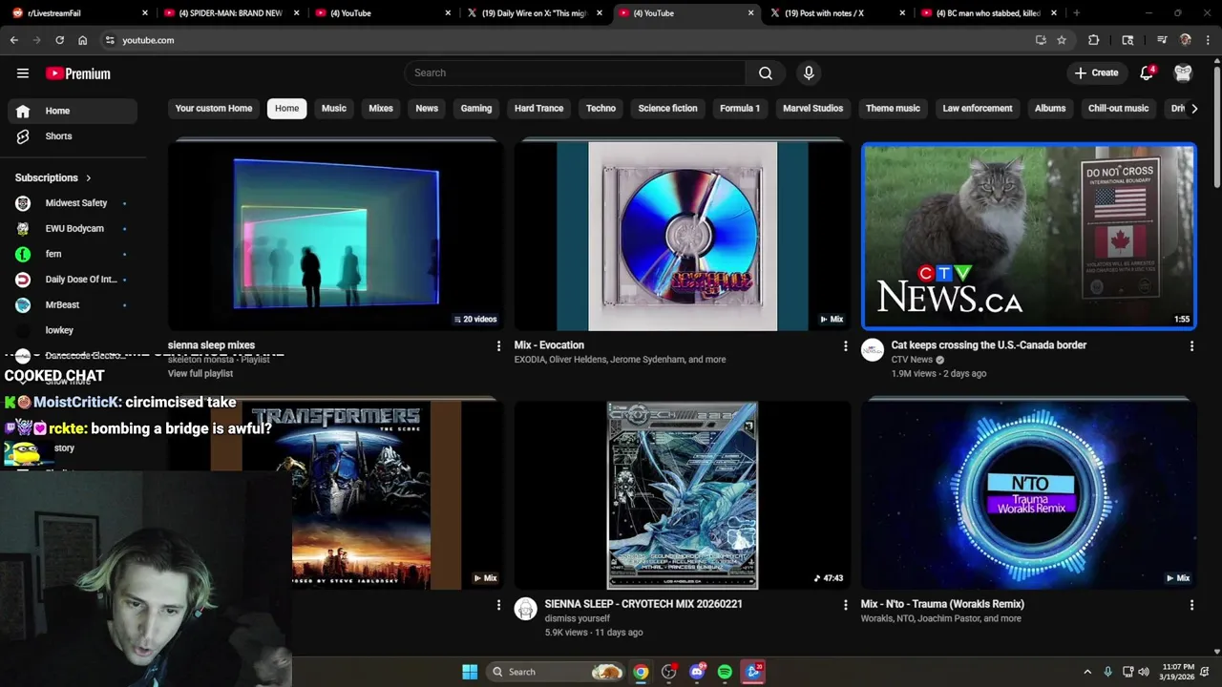Go back using the browser back arrow
The image size is (1222, 687).
pyautogui.click(x=14, y=40)
